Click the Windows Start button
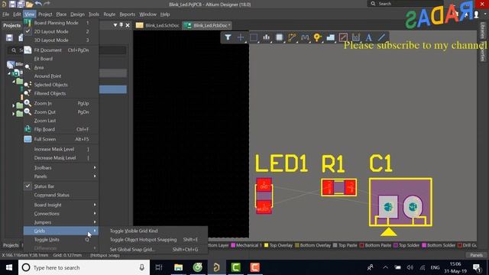This screenshot has height=275, width=489. coord(9,267)
